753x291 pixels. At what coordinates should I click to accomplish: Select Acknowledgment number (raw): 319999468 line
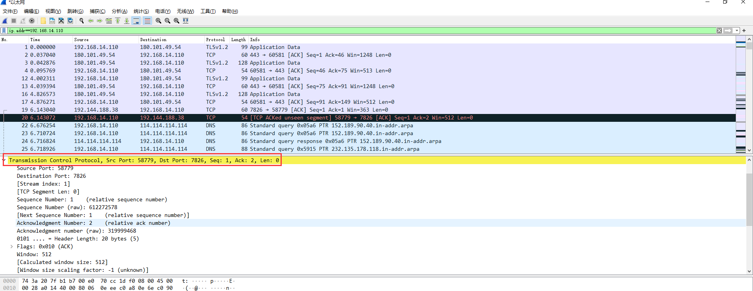pos(77,231)
